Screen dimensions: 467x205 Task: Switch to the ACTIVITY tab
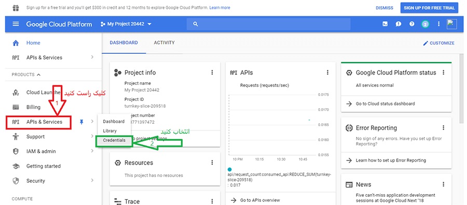click(164, 43)
